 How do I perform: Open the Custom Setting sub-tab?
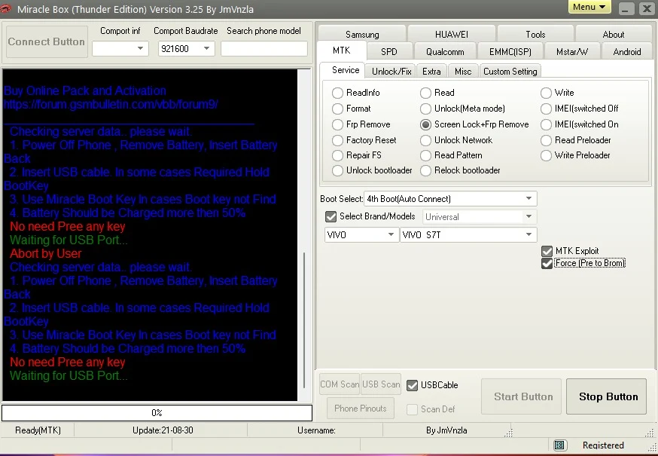pyautogui.click(x=510, y=71)
